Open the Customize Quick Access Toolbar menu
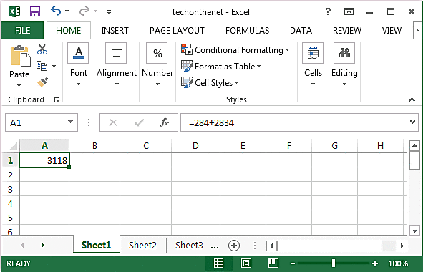The height and width of the screenshot is (272, 423). pyautogui.click(x=109, y=12)
